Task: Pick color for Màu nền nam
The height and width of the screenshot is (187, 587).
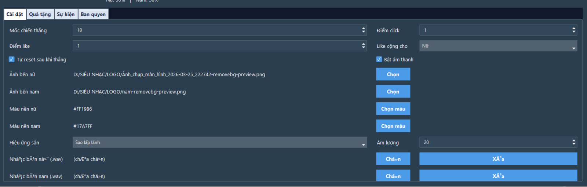Action: [393, 126]
